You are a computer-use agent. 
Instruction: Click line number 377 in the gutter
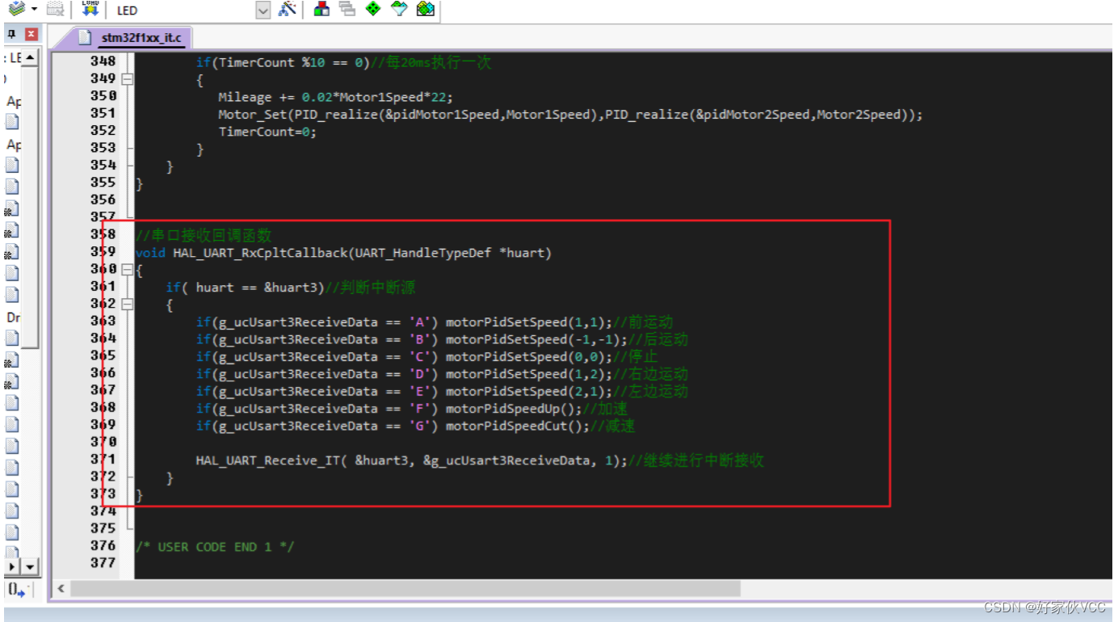103,563
